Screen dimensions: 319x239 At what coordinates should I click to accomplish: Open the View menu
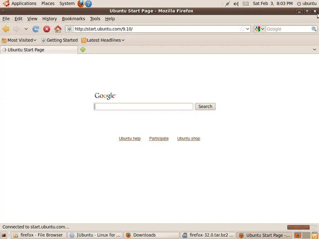coord(32,19)
